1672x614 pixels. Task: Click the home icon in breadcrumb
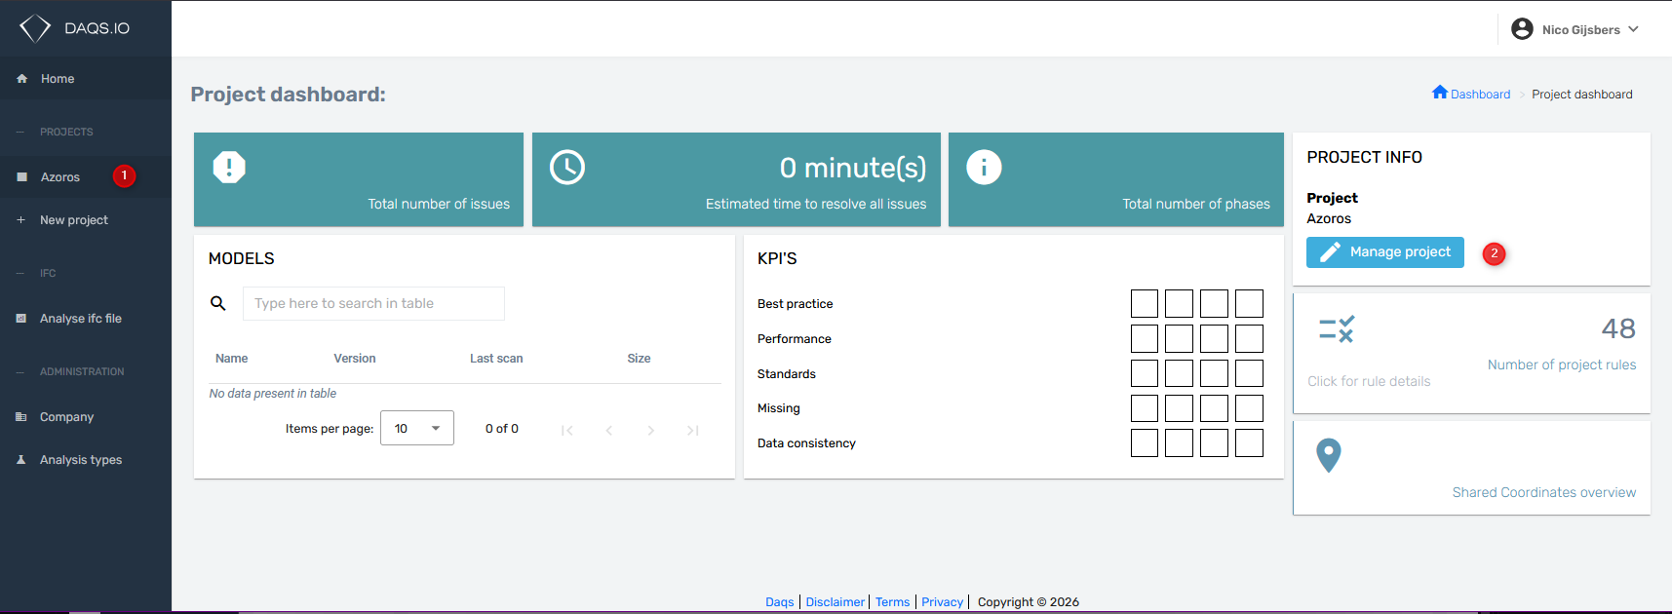point(1440,93)
